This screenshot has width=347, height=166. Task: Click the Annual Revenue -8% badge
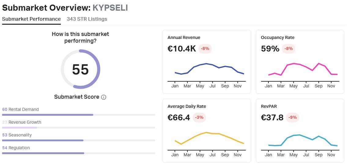(205, 48)
